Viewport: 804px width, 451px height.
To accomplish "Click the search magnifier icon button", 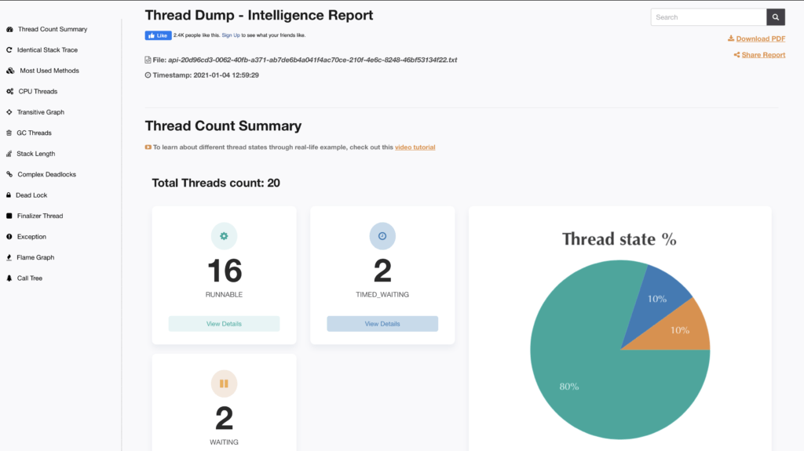I will tap(776, 17).
